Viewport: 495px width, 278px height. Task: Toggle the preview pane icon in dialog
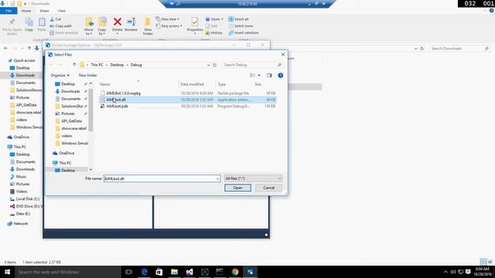269,76
